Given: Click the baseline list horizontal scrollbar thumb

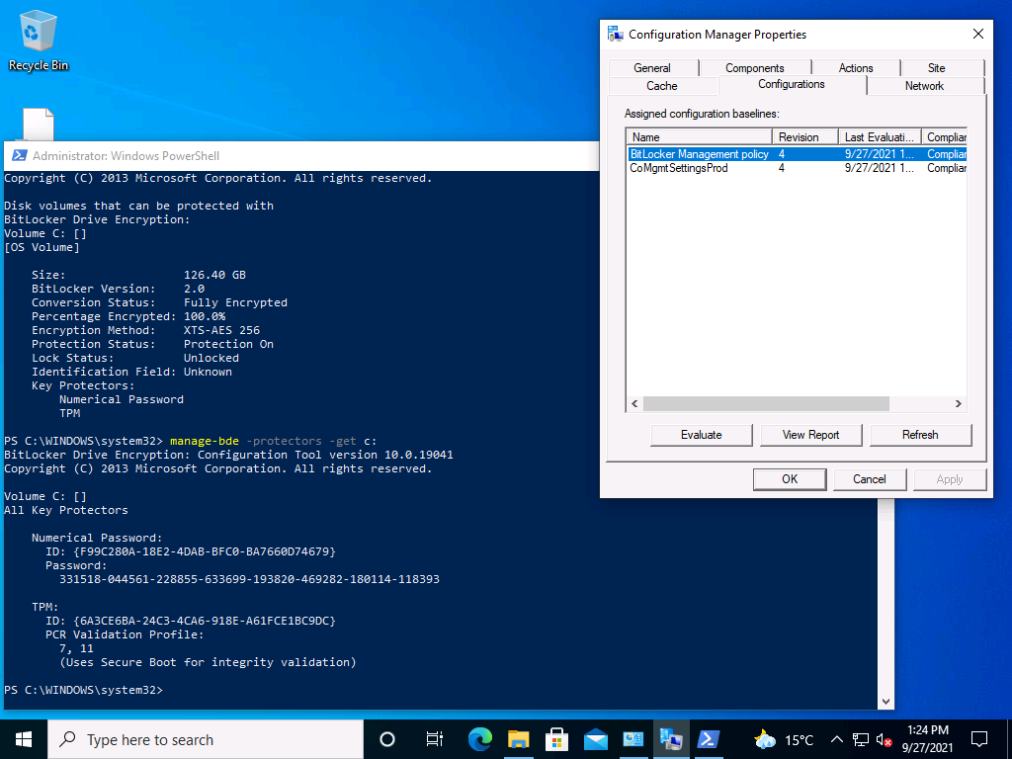Looking at the screenshot, I should (x=766, y=403).
